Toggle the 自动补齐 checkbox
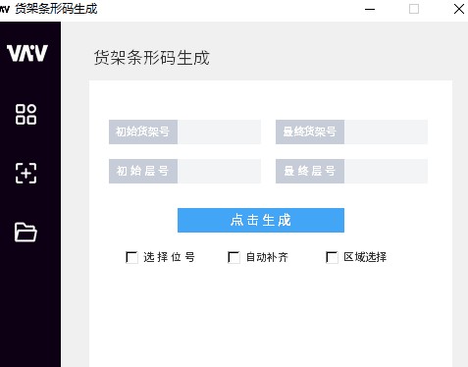 click(234, 257)
